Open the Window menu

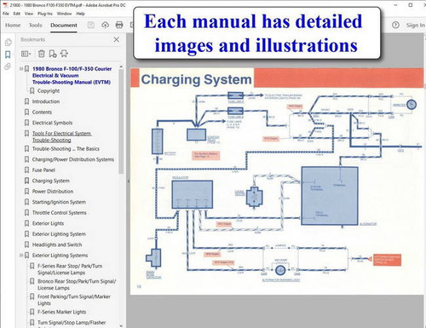64,14
